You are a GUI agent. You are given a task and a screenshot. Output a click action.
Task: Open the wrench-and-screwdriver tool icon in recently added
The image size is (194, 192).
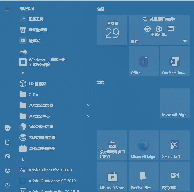(x=23, y=19)
